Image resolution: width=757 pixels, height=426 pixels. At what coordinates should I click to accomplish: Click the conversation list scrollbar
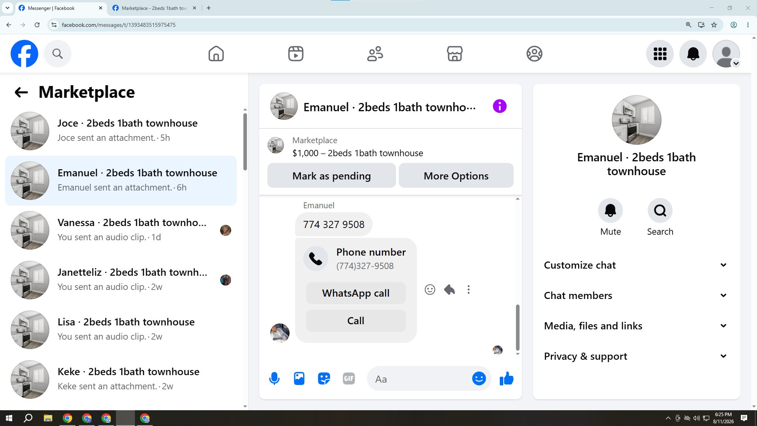(x=245, y=142)
